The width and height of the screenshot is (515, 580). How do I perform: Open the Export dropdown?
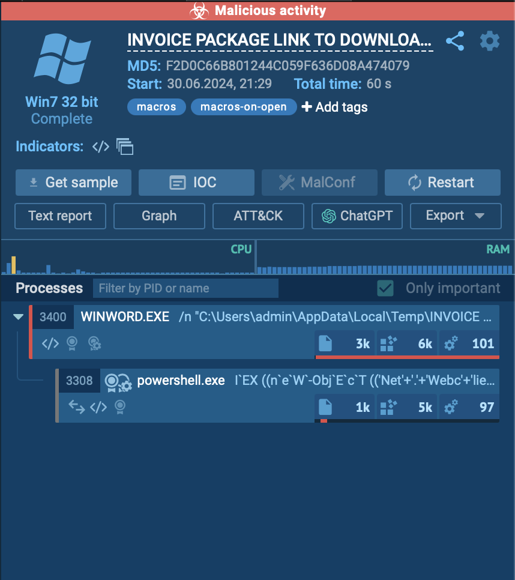(x=456, y=216)
